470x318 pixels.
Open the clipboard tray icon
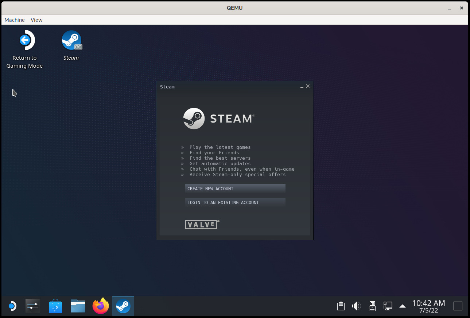point(341,306)
